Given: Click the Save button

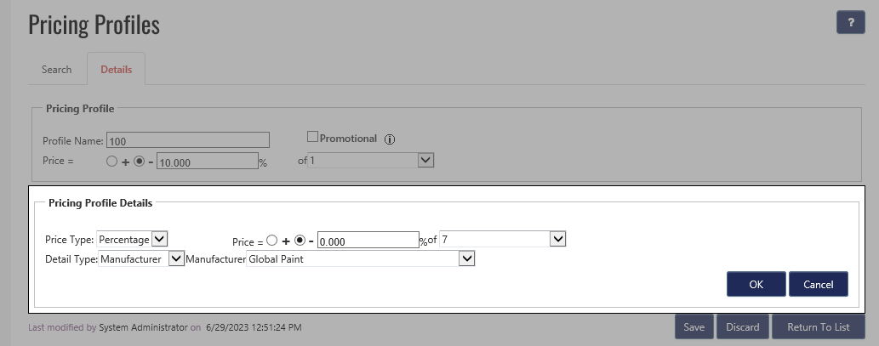Looking at the screenshot, I should [x=693, y=327].
